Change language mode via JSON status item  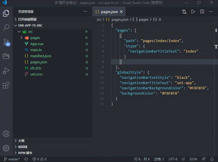point(193,159)
